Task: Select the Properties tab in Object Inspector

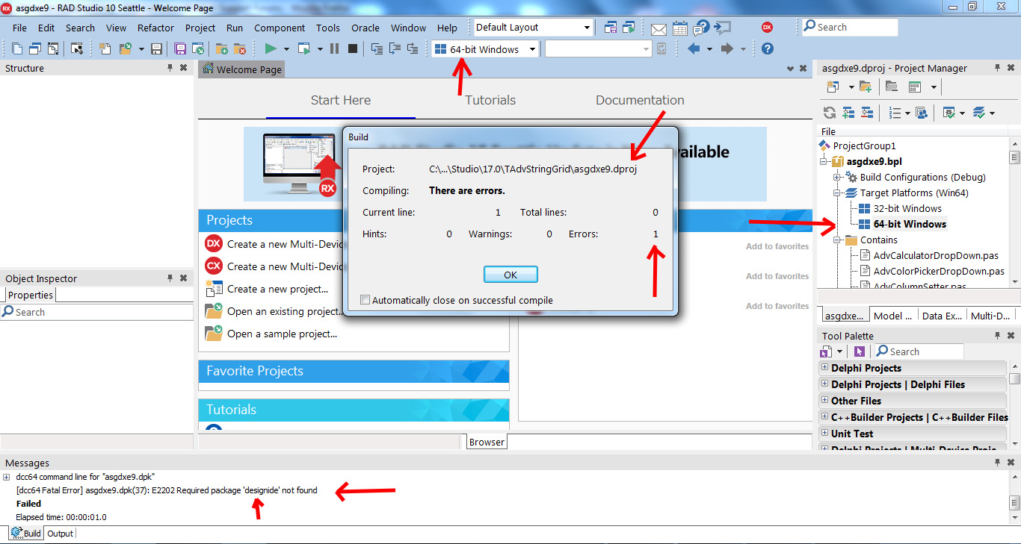Action: coord(31,295)
